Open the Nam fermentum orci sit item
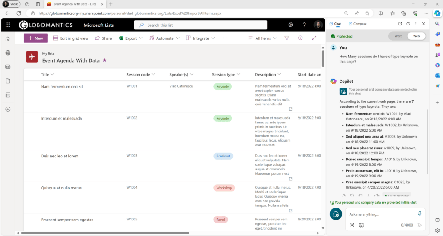 click(x=62, y=86)
